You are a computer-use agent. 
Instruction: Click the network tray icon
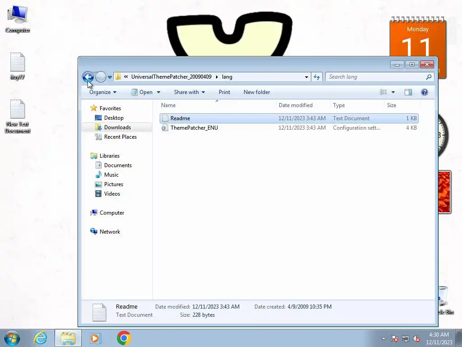click(x=406, y=338)
